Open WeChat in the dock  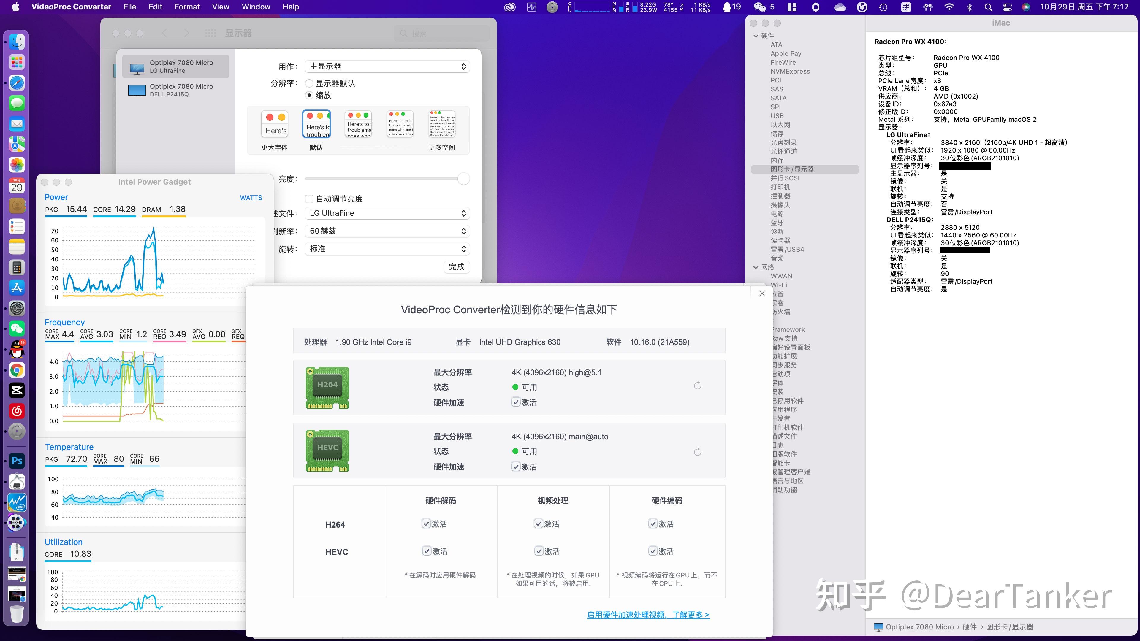[17, 329]
